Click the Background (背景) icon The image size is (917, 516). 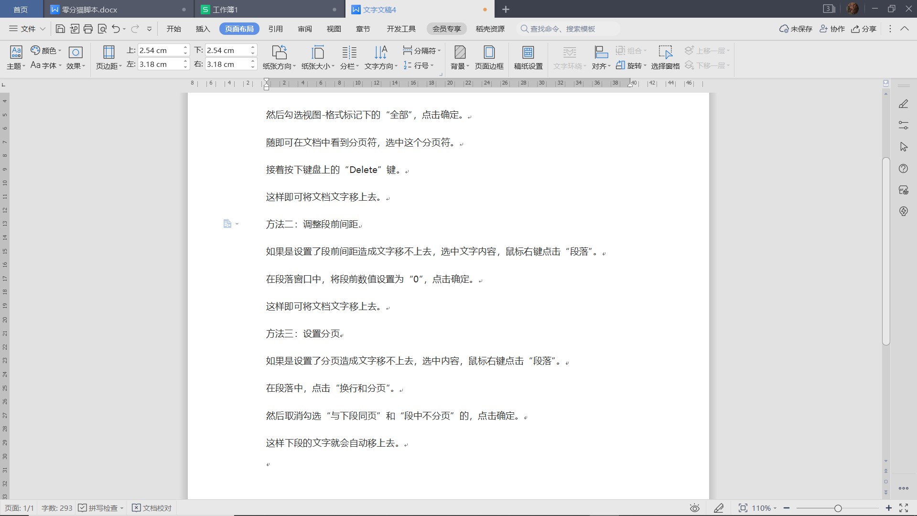460,57
